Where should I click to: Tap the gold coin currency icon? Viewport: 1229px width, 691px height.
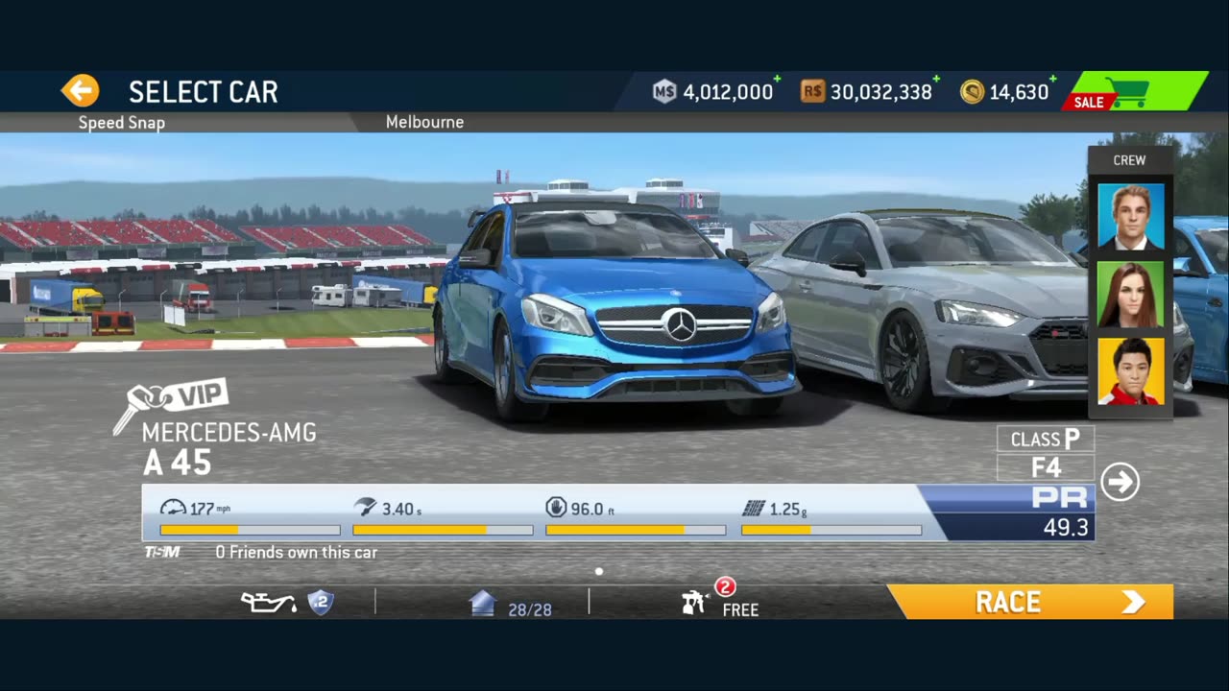973,92
